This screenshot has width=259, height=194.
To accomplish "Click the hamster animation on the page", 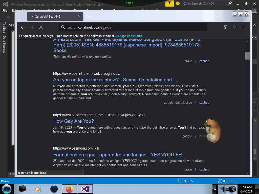I will click(212, 130).
